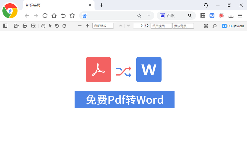Screen dimensions: 247x144
Task: Toggle the sidebar panel icon
Action: click(5, 26)
